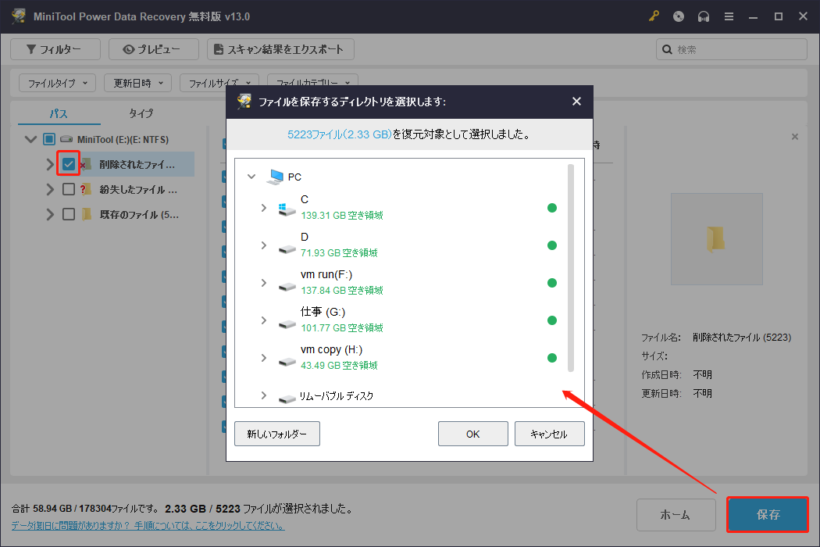Viewport: 820px width, 547px height.
Task: Expand the 既存のファイル tree node
Action: click(x=50, y=214)
